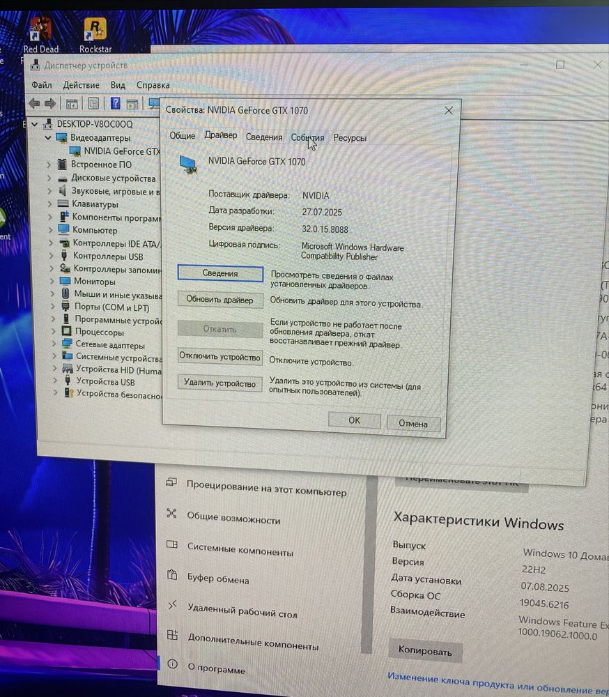Screen dimensions: 609x697
Task: Expand Дисковые устройства category
Action: point(49,178)
